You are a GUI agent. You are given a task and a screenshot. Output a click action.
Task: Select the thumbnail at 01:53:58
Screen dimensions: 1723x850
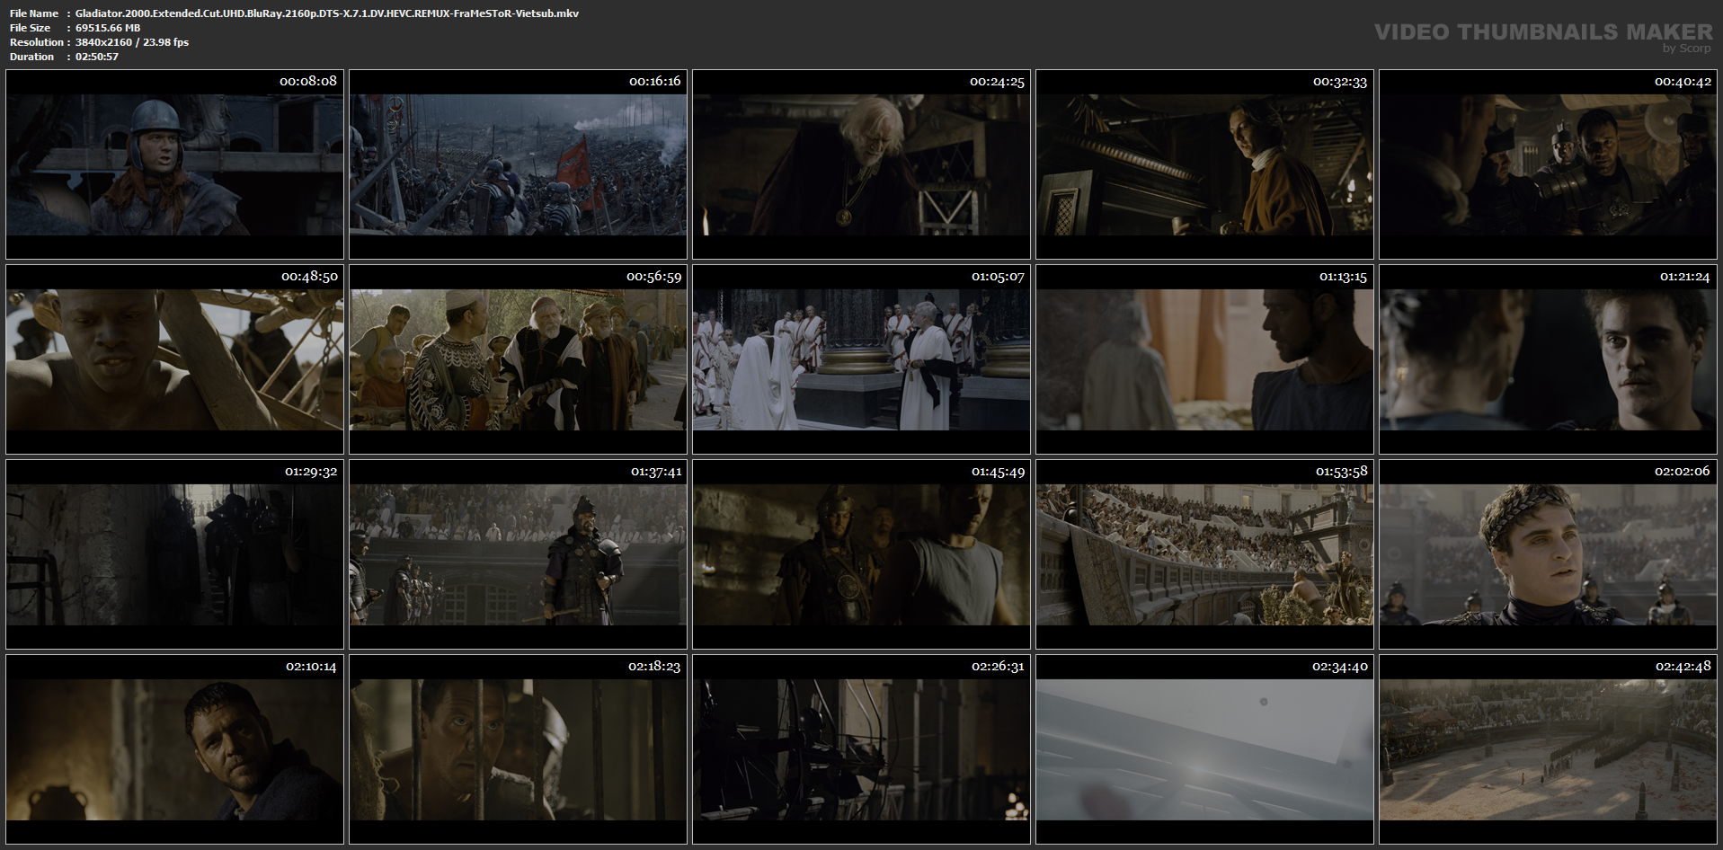[x=1204, y=554]
